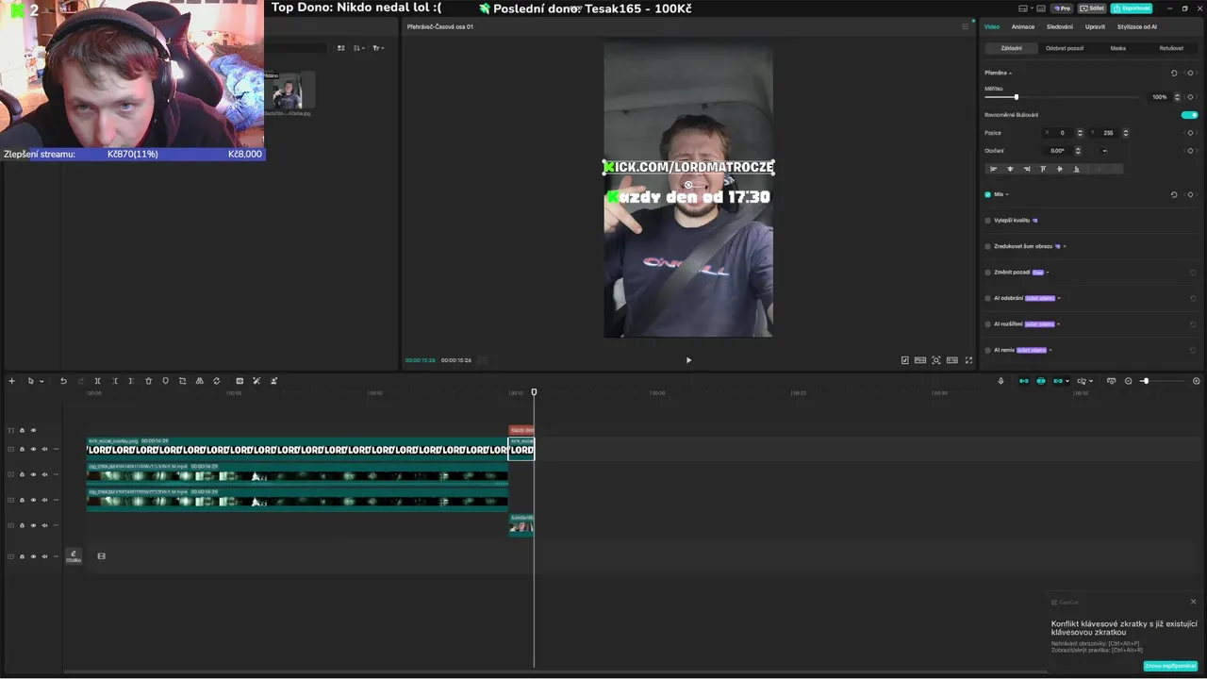Add a marker with the shield icon
This screenshot has width=1207, height=679.
point(165,381)
